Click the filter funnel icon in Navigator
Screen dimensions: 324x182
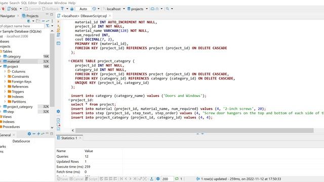[x=48, y=26]
